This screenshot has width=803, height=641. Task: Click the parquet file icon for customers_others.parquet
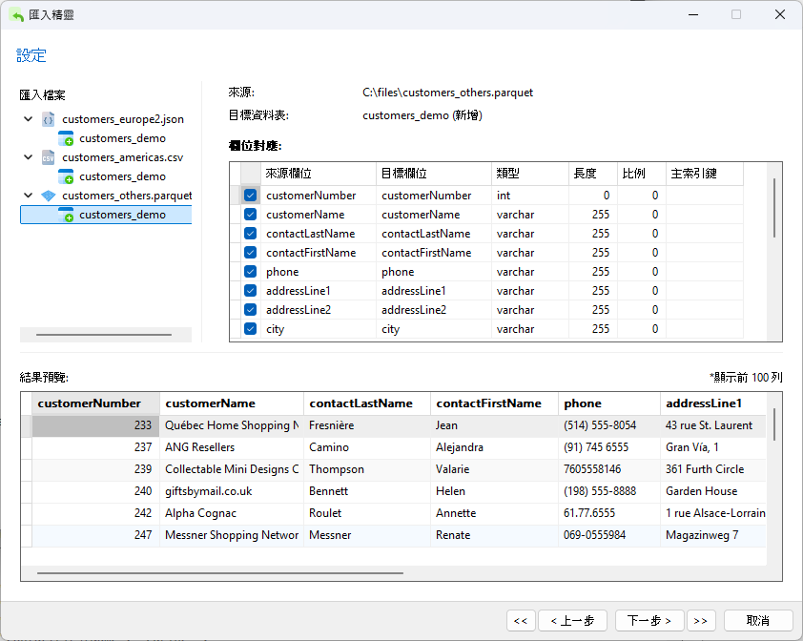pos(48,196)
